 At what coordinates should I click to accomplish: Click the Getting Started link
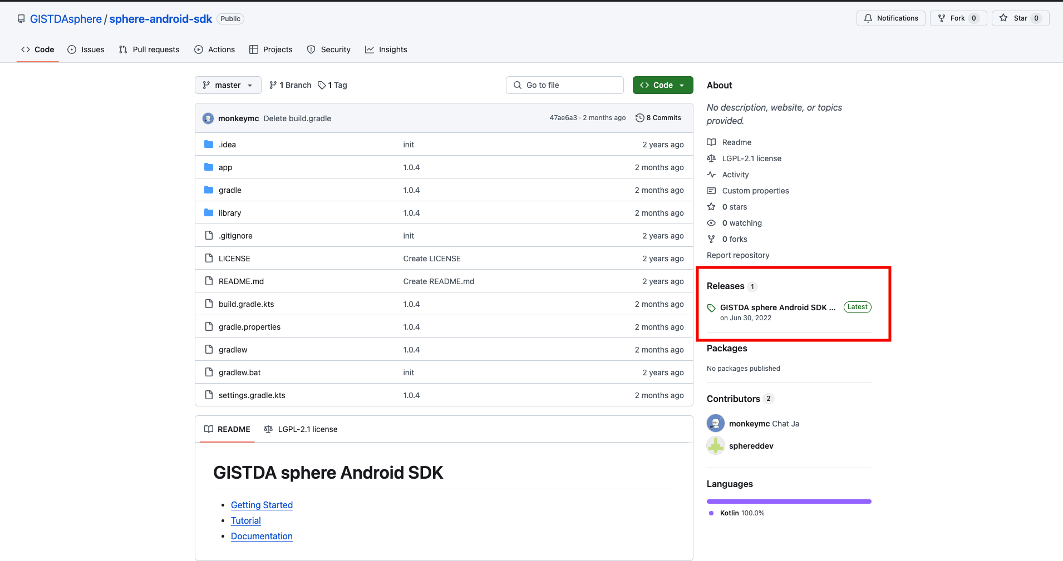pos(261,505)
